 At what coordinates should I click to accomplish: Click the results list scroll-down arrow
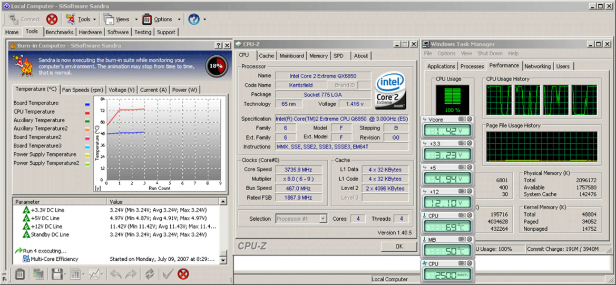(x=223, y=260)
